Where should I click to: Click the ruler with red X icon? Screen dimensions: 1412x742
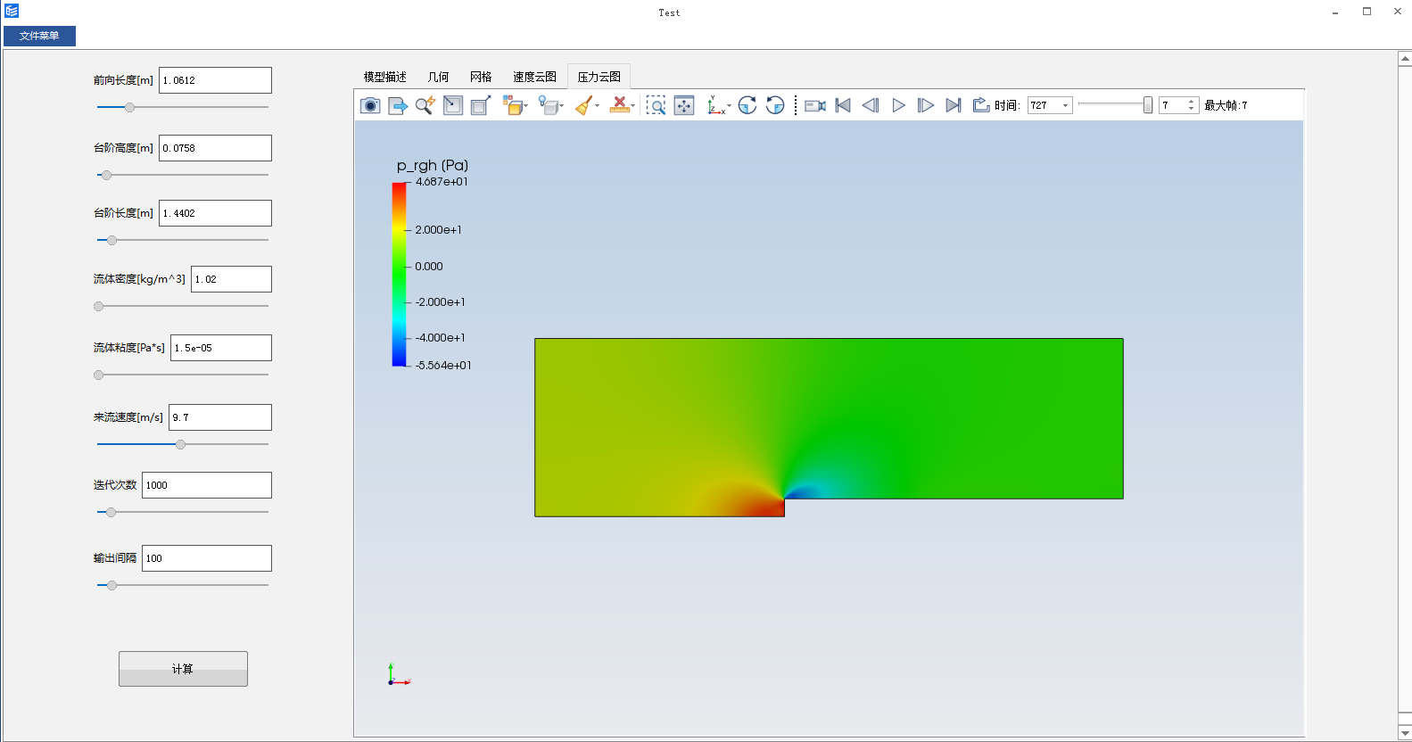pos(619,105)
